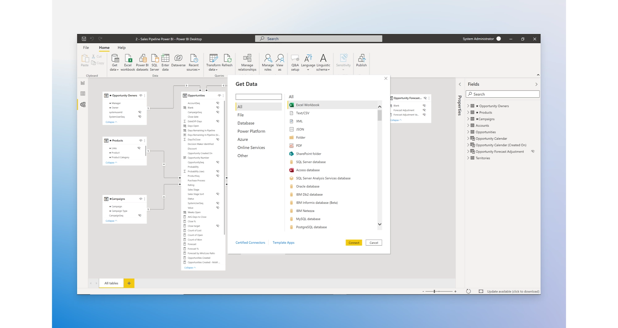Image resolution: width=618 pixels, height=328 pixels.
Task: Click zoom in plus on status bar
Action: [455, 291]
